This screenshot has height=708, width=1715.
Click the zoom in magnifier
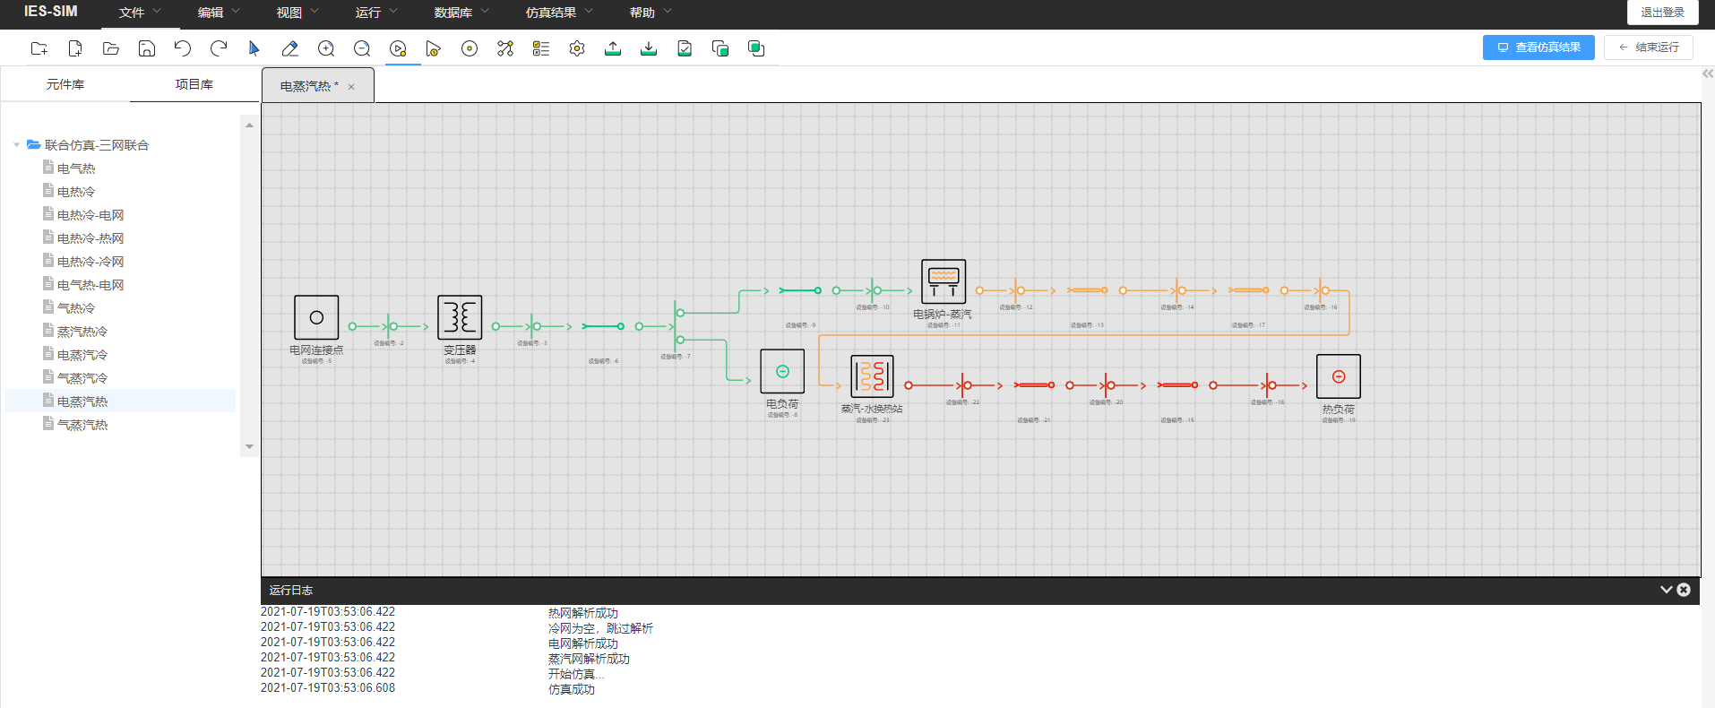click(326, 48)
